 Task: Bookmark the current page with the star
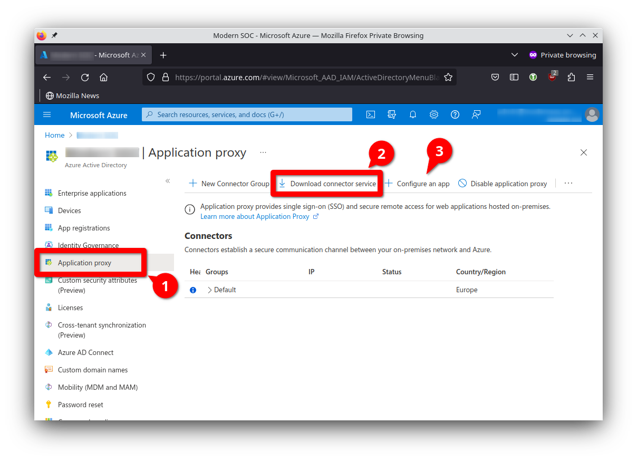click(449, 77)
